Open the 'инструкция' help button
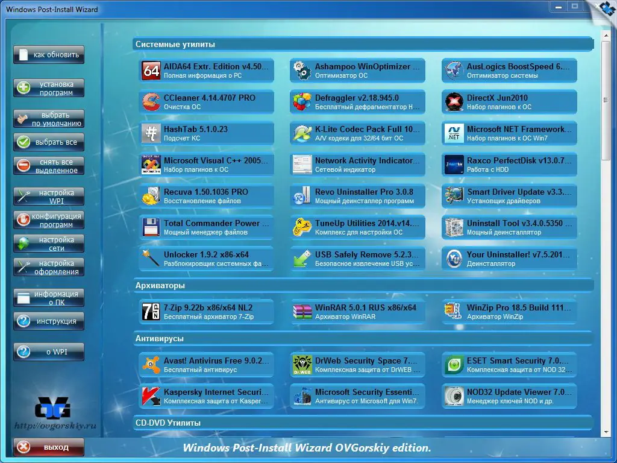Viewport: 617px width, 463px height. (x=49, y=321)
